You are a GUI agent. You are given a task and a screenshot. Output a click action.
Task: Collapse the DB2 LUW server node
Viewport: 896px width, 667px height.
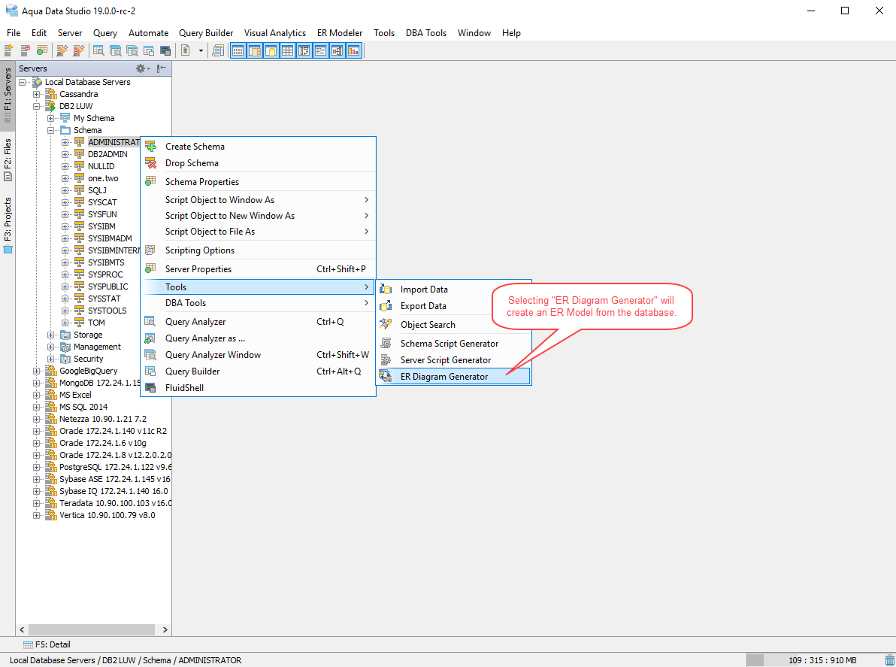[37, 106]
